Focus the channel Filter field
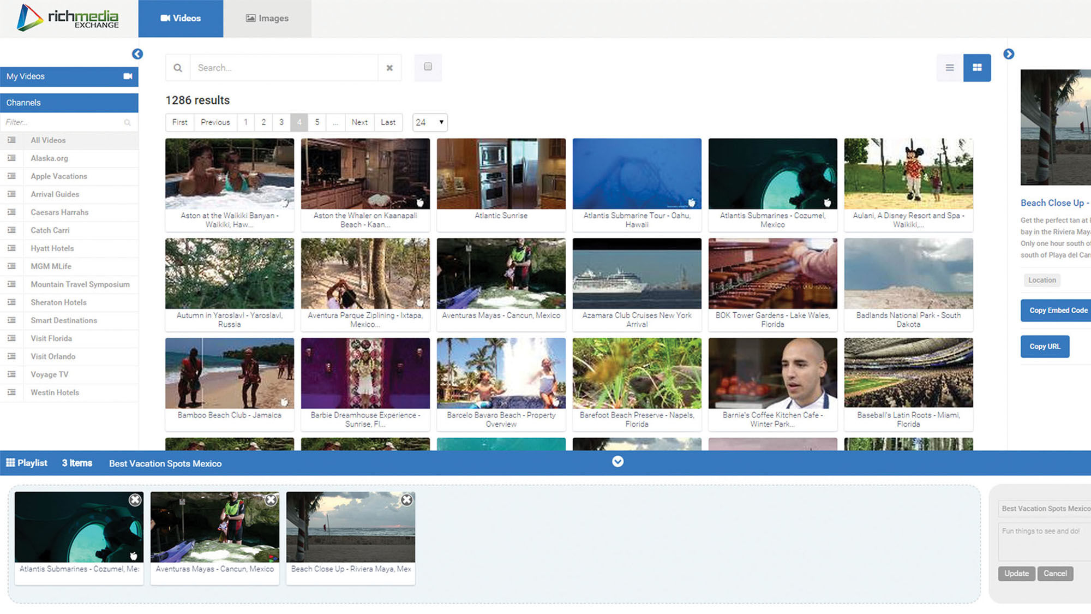This screenshot has height=614, width=1091. pyautogui.click(x=63, y=122)
